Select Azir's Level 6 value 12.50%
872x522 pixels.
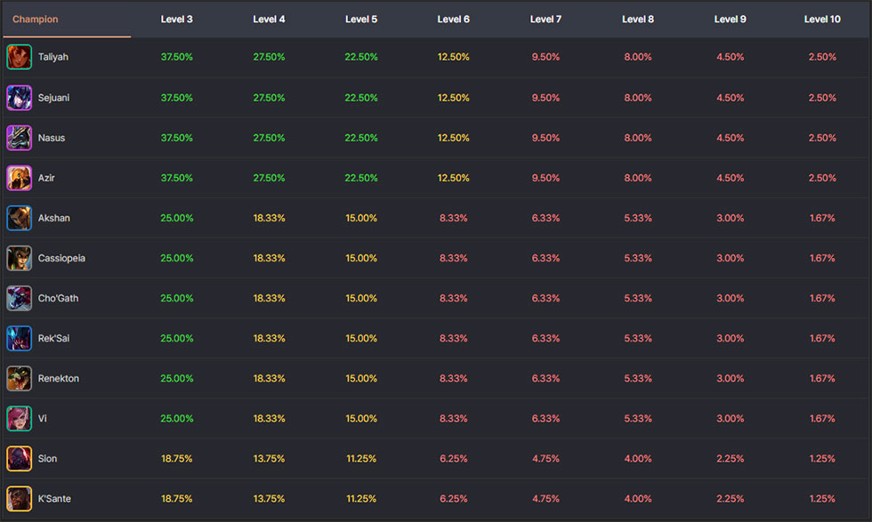pos(453,178)
